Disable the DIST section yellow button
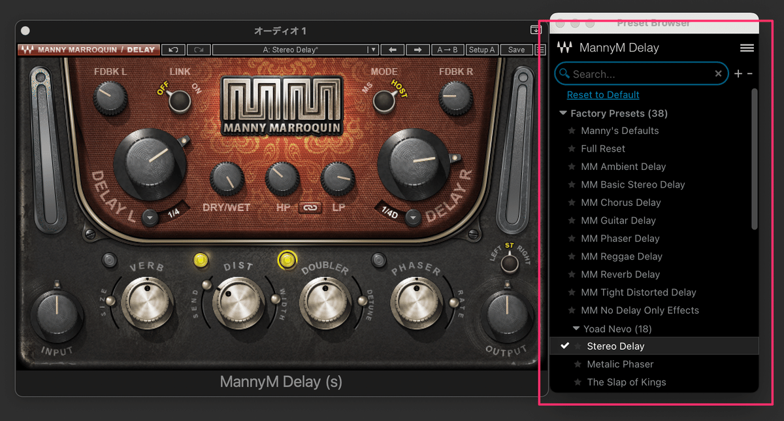This screenshot has width=784, height=421. point(201,261)
